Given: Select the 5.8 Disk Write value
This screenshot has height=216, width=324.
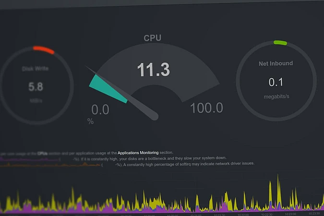Looking at the screenshot, I should point(36,86).
